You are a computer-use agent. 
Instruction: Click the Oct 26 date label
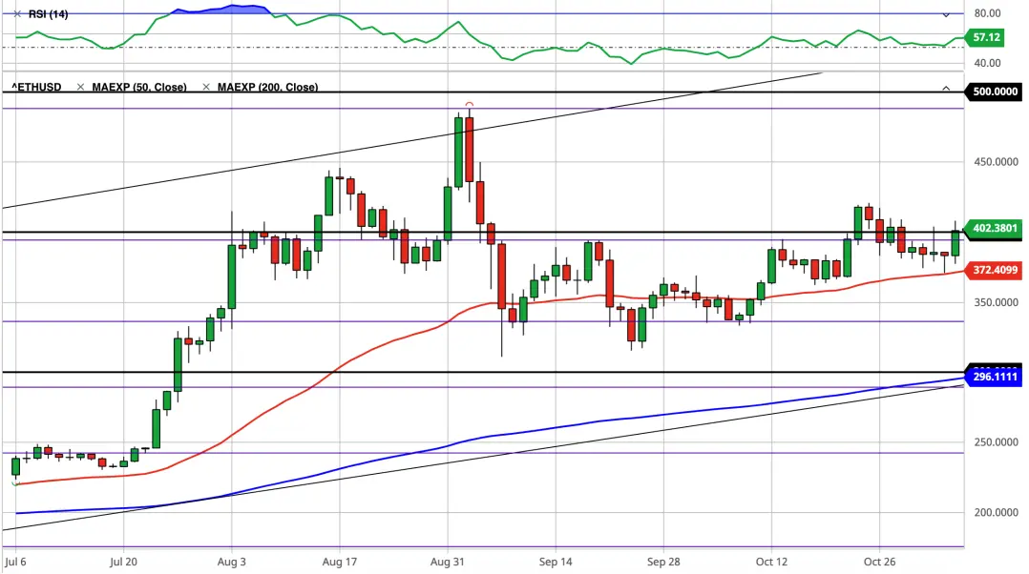(879, 563)
